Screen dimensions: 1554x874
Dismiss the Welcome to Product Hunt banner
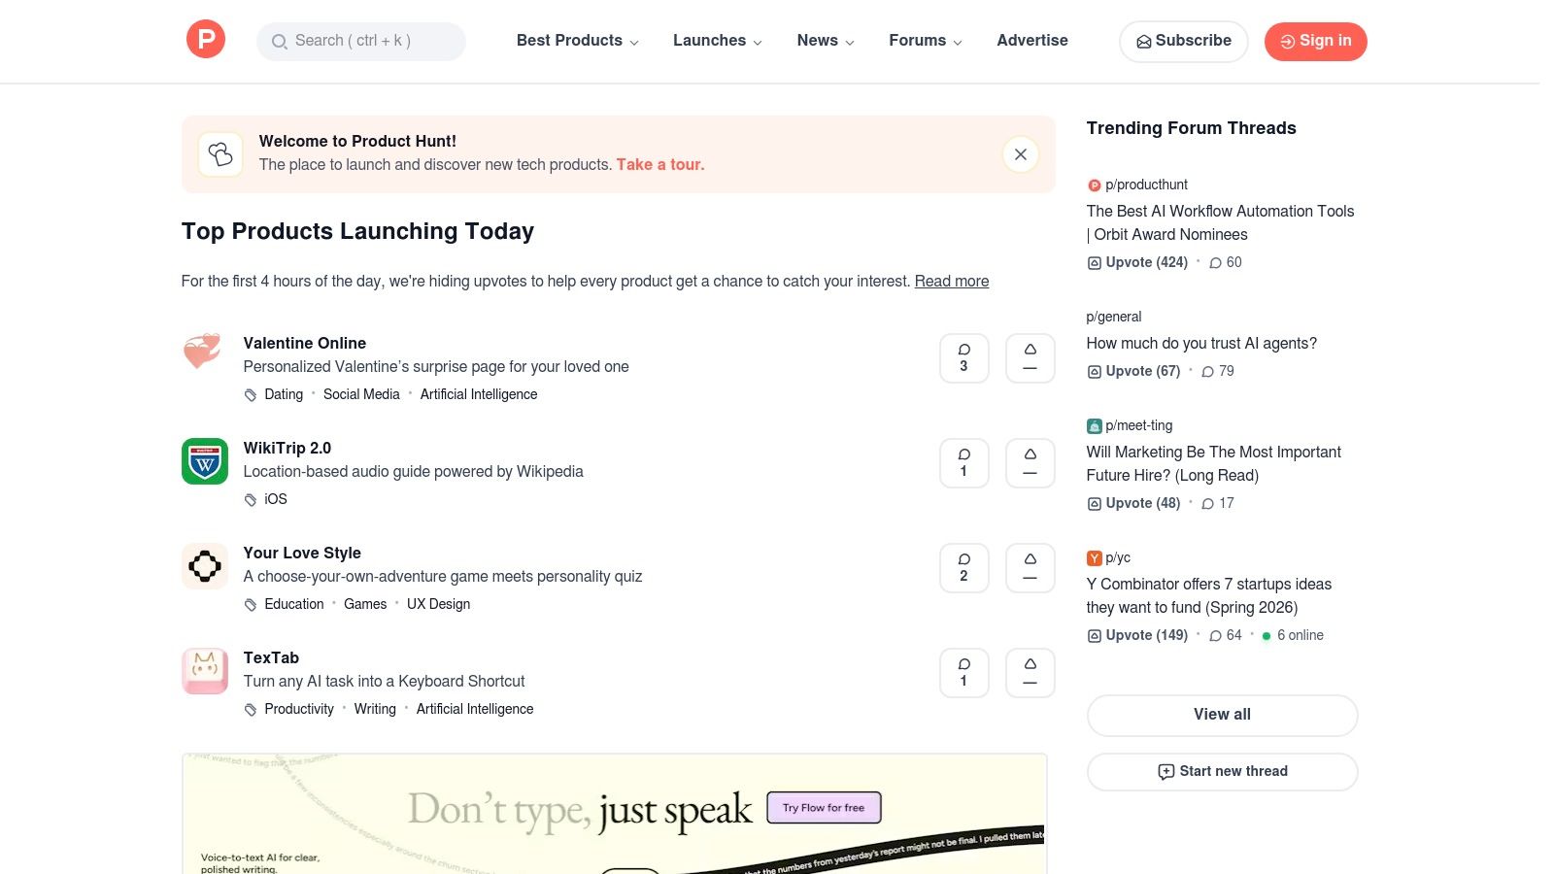1020,154
